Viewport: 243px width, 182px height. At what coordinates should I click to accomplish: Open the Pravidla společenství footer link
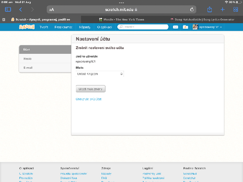pos(73,173)
